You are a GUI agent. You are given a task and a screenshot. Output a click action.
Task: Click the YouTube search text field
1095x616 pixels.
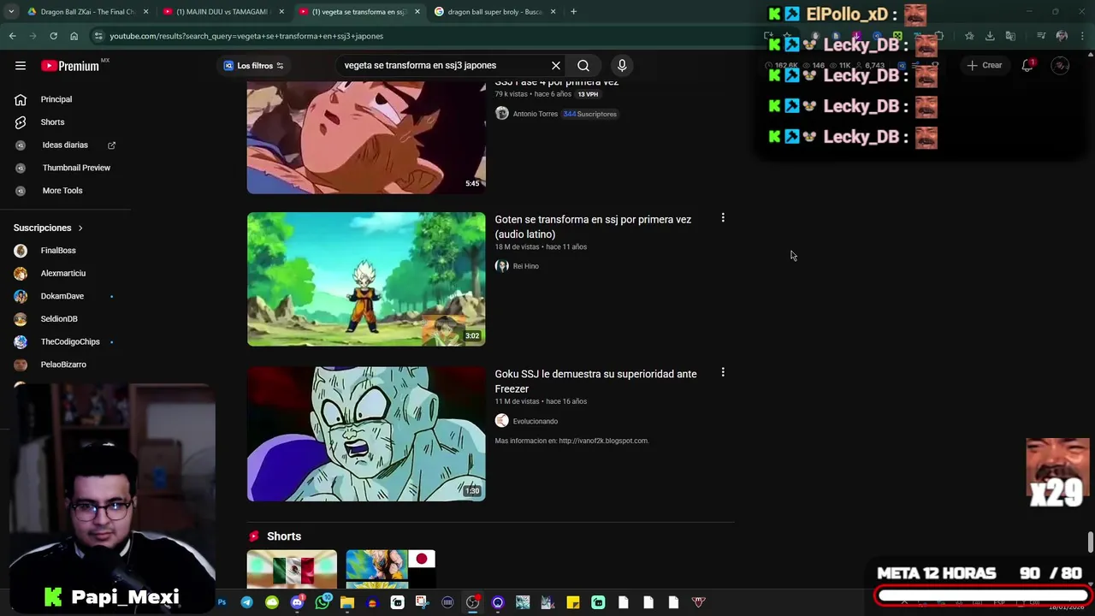443,65
